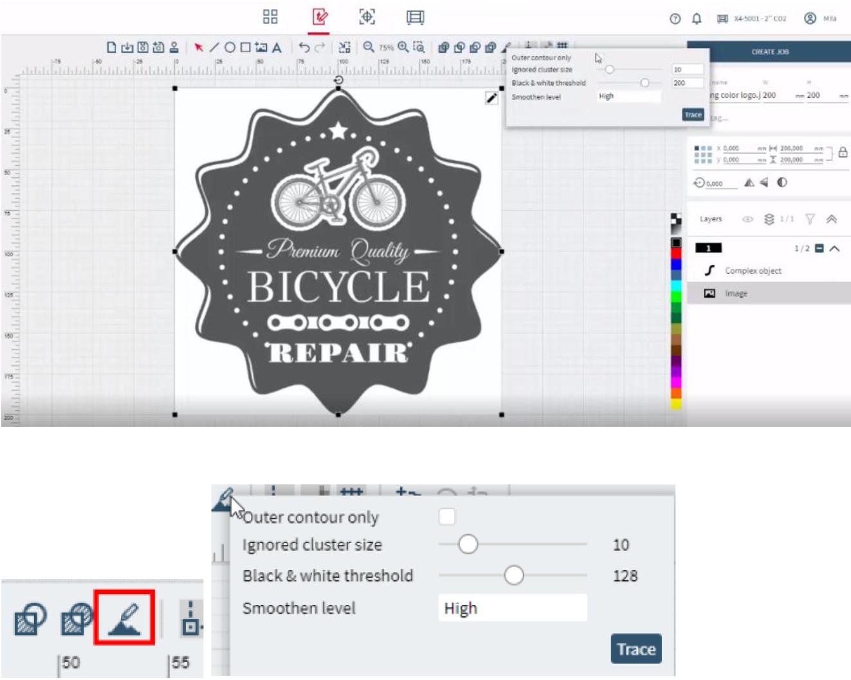Select the Text tool in the toolbar
Screen dimensions: 851x680
[277, 48]
